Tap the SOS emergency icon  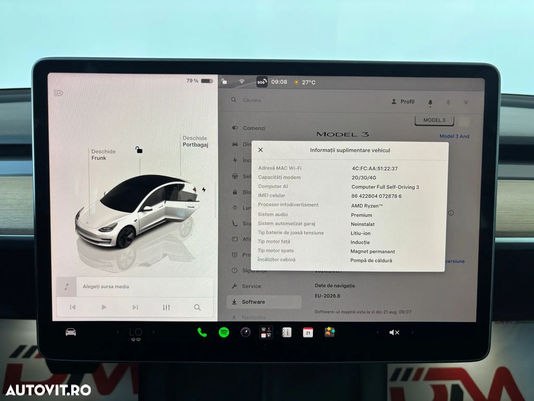(262, 82)
